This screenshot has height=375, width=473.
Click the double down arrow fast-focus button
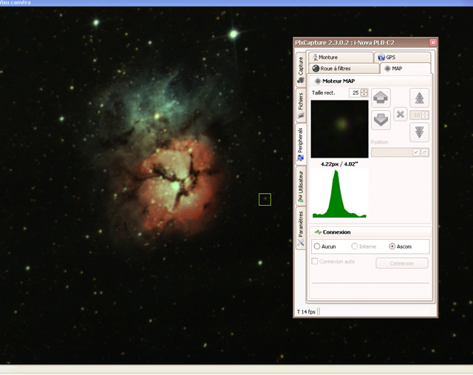[x=419, y=132]
